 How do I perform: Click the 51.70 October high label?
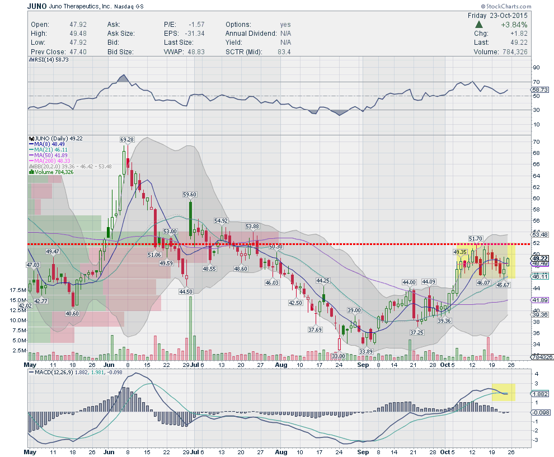click(476, 239)
